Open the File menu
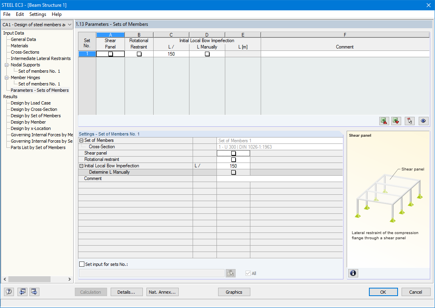Viewport: 435px width, 308px height. click(x=7, y=14)
